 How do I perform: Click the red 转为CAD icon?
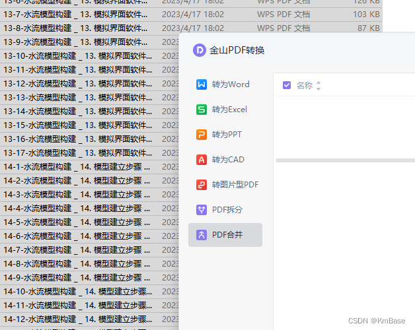coord(202,160)
